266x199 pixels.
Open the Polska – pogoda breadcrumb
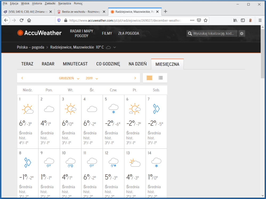(x=30, y=47)
